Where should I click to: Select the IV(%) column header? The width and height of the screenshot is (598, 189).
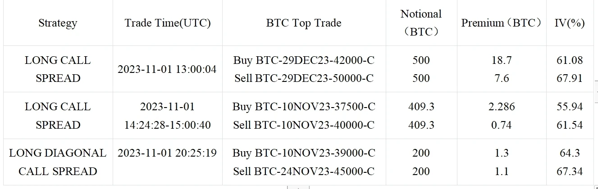[x=570, y=23]
